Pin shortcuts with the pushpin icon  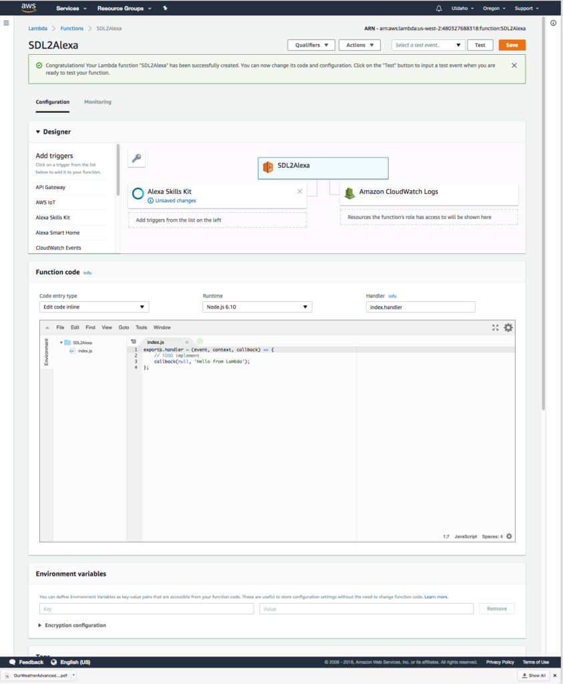165,8
